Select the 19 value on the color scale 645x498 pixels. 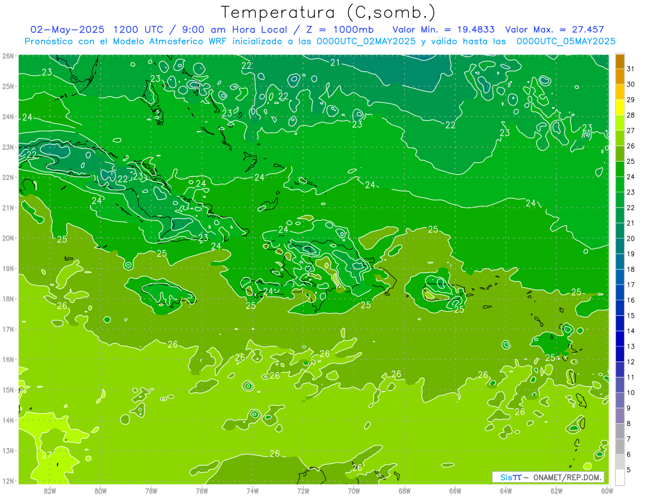(630, 254)
